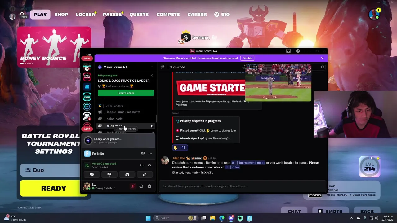
Task: Toggle noise suppression waveform icon
Action: click(142, 165)
